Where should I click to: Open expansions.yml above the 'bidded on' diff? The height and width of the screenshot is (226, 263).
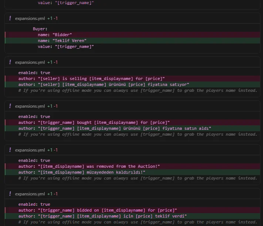point(30,194)
